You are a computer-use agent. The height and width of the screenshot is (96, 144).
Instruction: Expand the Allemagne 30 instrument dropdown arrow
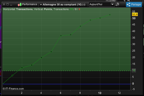click(x=41, y=4)
